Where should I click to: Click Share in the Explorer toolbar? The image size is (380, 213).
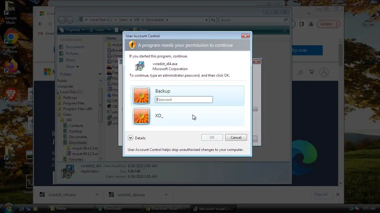(x=141, y=30)
